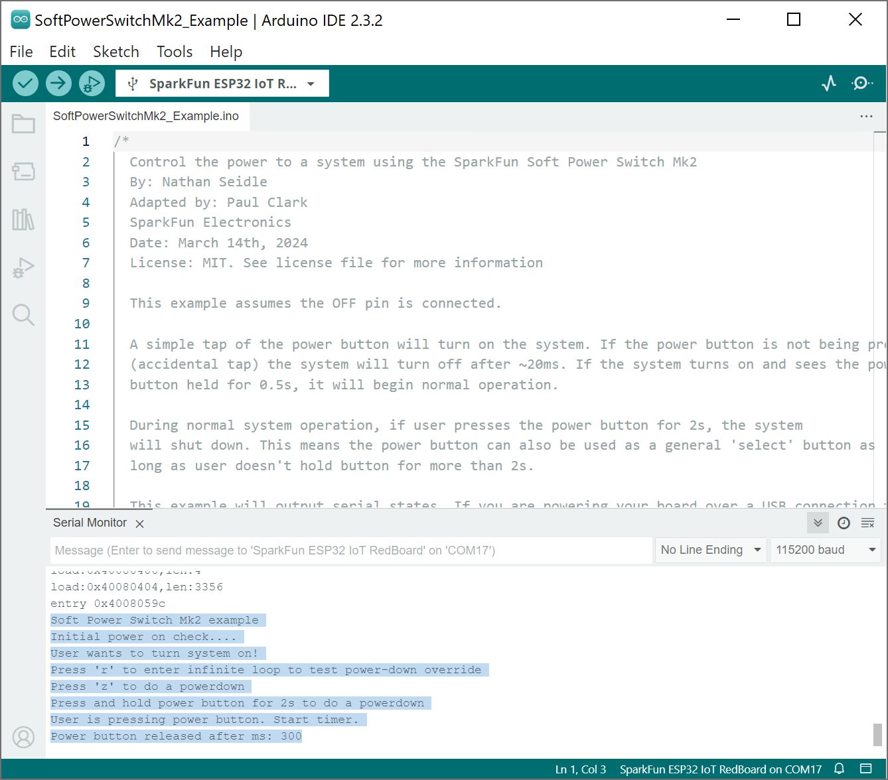Click SparkFun ESP32 IoT RedBoard on COM17 status
Viewport: 888px width, 780px height.
[x=721, y=769]
